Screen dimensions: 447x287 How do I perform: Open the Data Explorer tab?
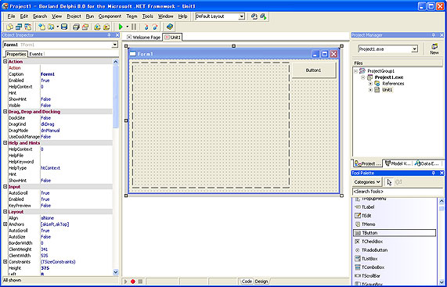tap(427, 163)
